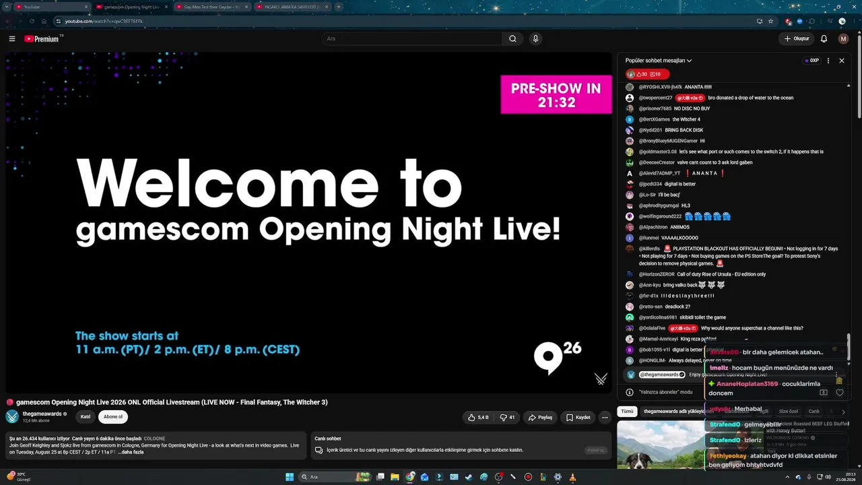Open the pinned message options menu

836,375
